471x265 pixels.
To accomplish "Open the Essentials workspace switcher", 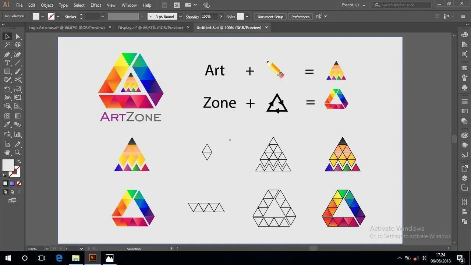I will pos(354,5).
